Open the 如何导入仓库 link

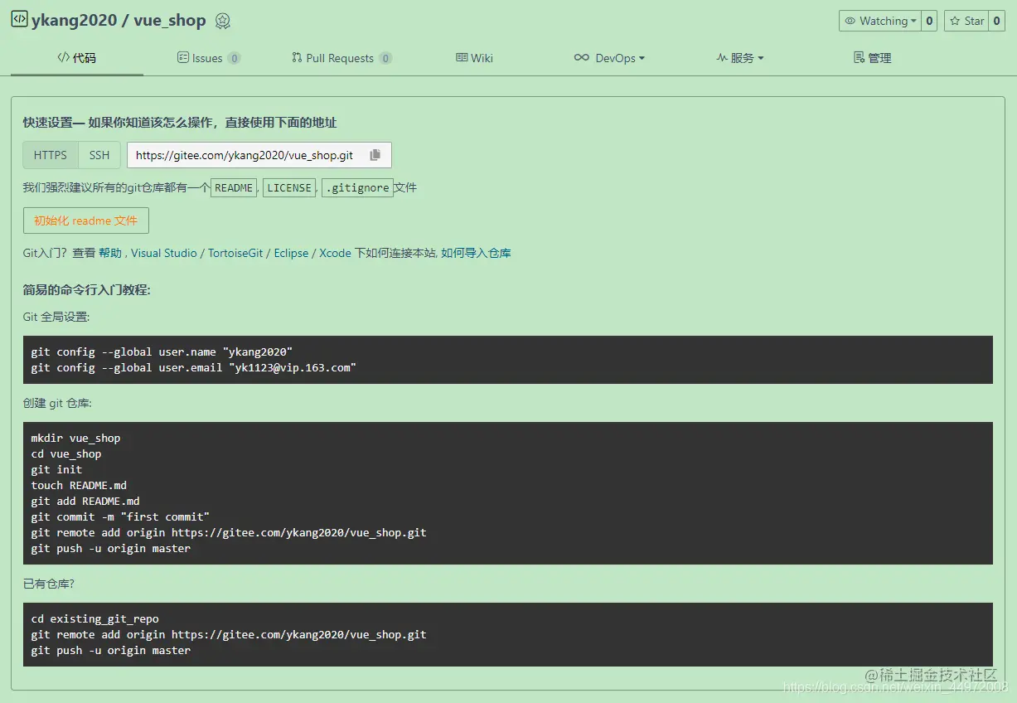[x=476, y=253]
